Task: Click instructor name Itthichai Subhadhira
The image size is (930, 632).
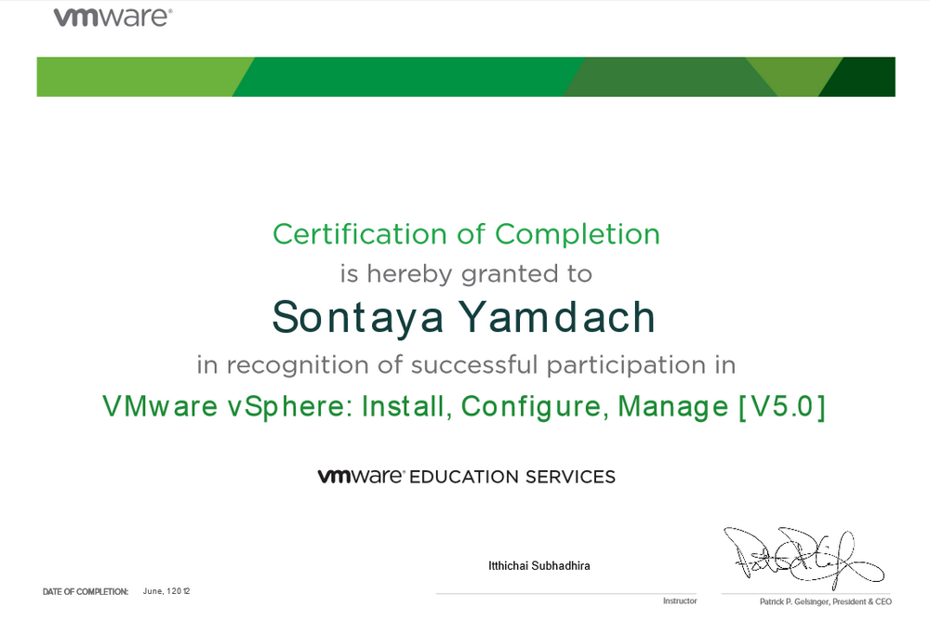Action: pyautogui.click(x=539, y=566)
